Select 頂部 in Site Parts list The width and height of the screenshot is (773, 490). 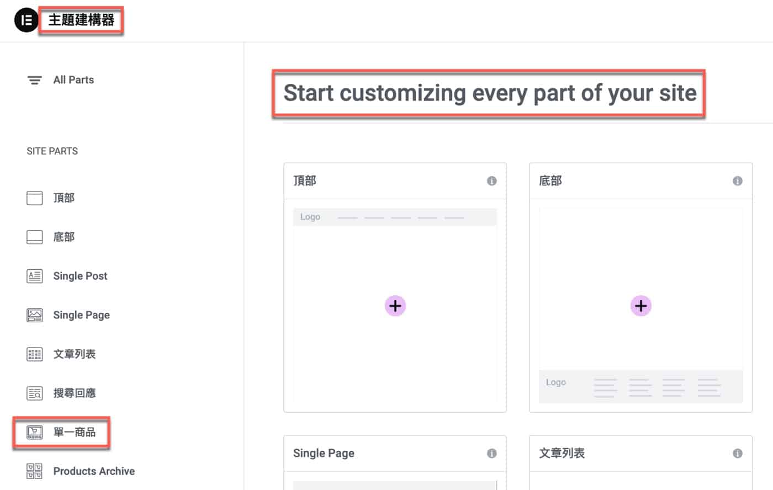(x=64, y=198)
